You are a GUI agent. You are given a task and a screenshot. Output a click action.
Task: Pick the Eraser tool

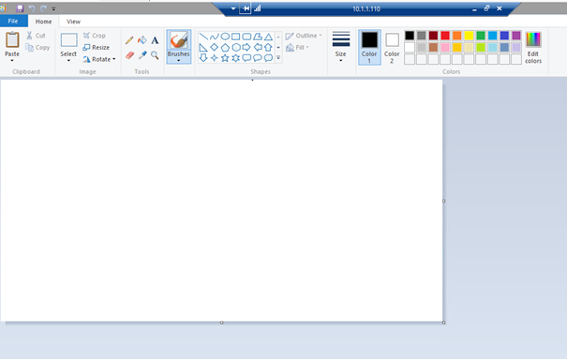click(130, 55)
